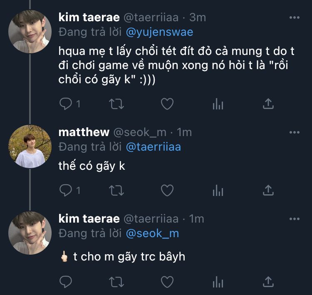This screenshot has height=295, width=312.
Task: Retweet the last kim taerae tweet
Action: pos(116,282)
